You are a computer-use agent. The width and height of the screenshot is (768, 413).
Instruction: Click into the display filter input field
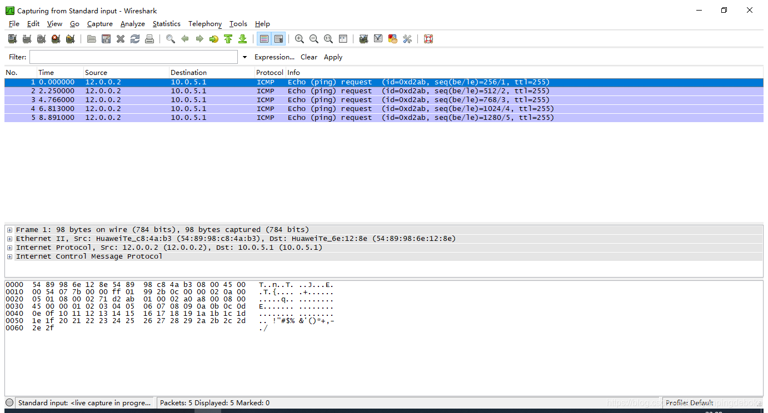[133, 57]
